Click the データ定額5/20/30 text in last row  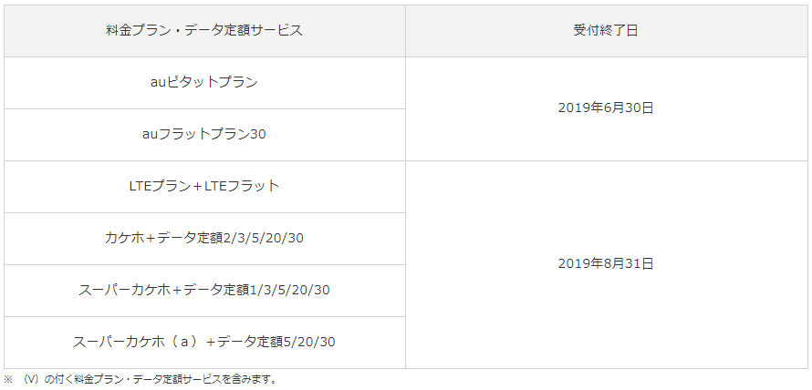click(277, 342)
